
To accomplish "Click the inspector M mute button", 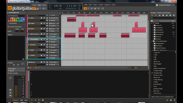I will pos(10,96).
